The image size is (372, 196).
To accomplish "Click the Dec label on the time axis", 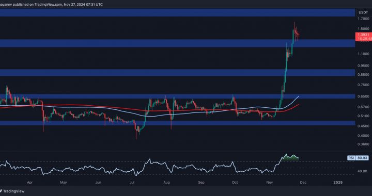I will click(303, 183).
